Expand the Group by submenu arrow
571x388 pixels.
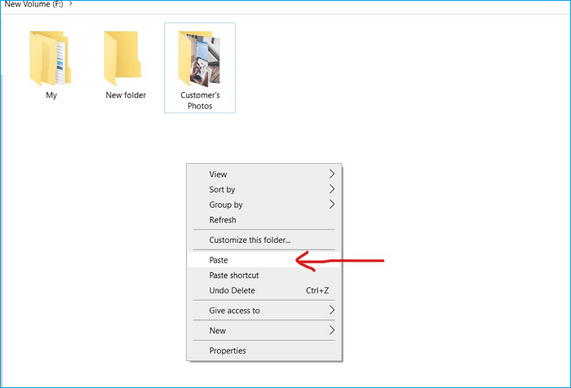coord(331,205)
